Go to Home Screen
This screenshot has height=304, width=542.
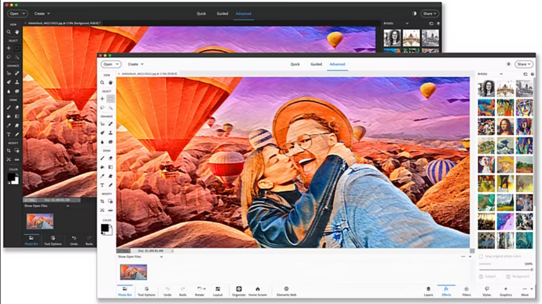click(257, 291)
